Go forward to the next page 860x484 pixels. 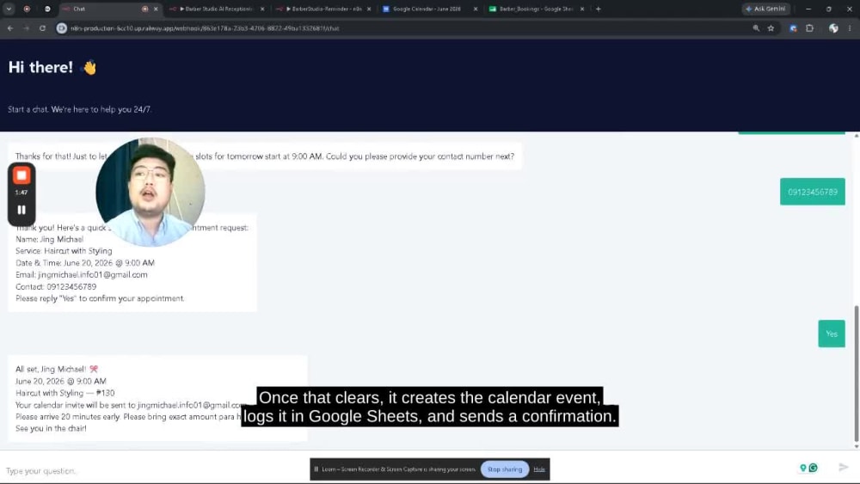click(x=27, y=28)
